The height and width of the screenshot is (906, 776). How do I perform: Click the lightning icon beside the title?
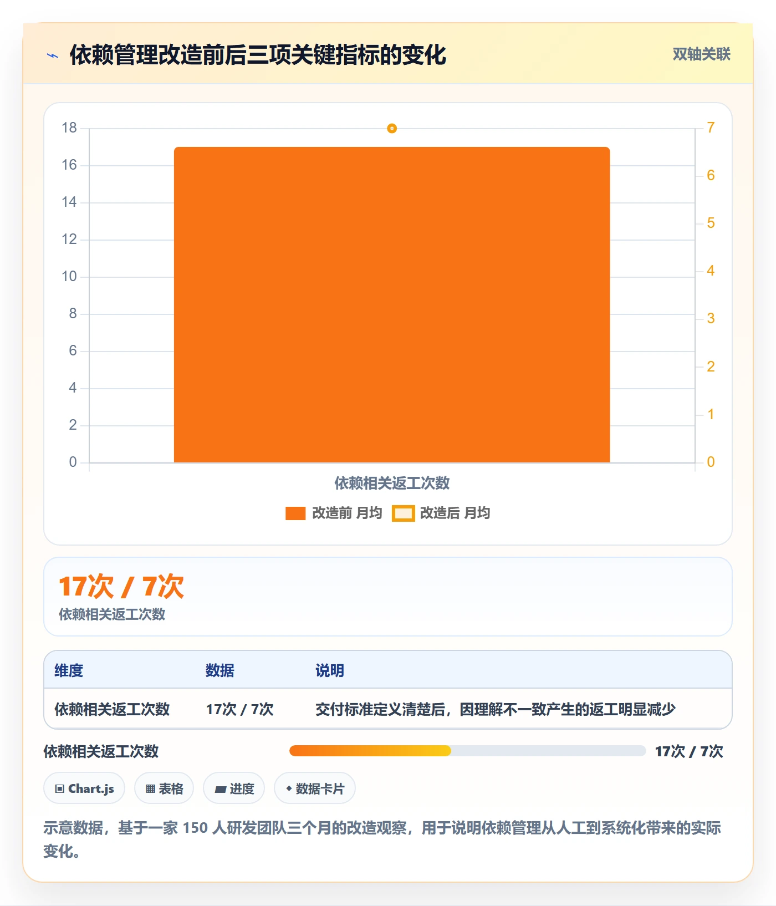53,55
